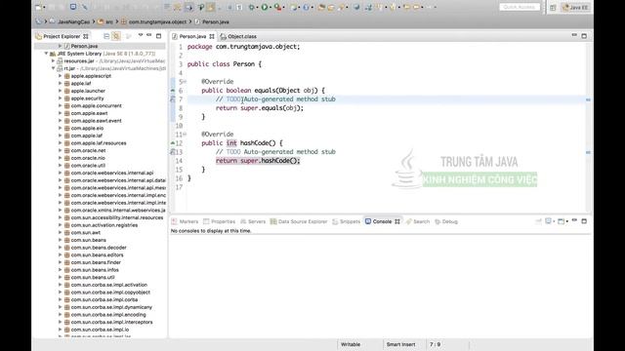The image size is (625, 351).
Task: Maximize the editor area
Action: pyautogui.click(x=584, y=36)
